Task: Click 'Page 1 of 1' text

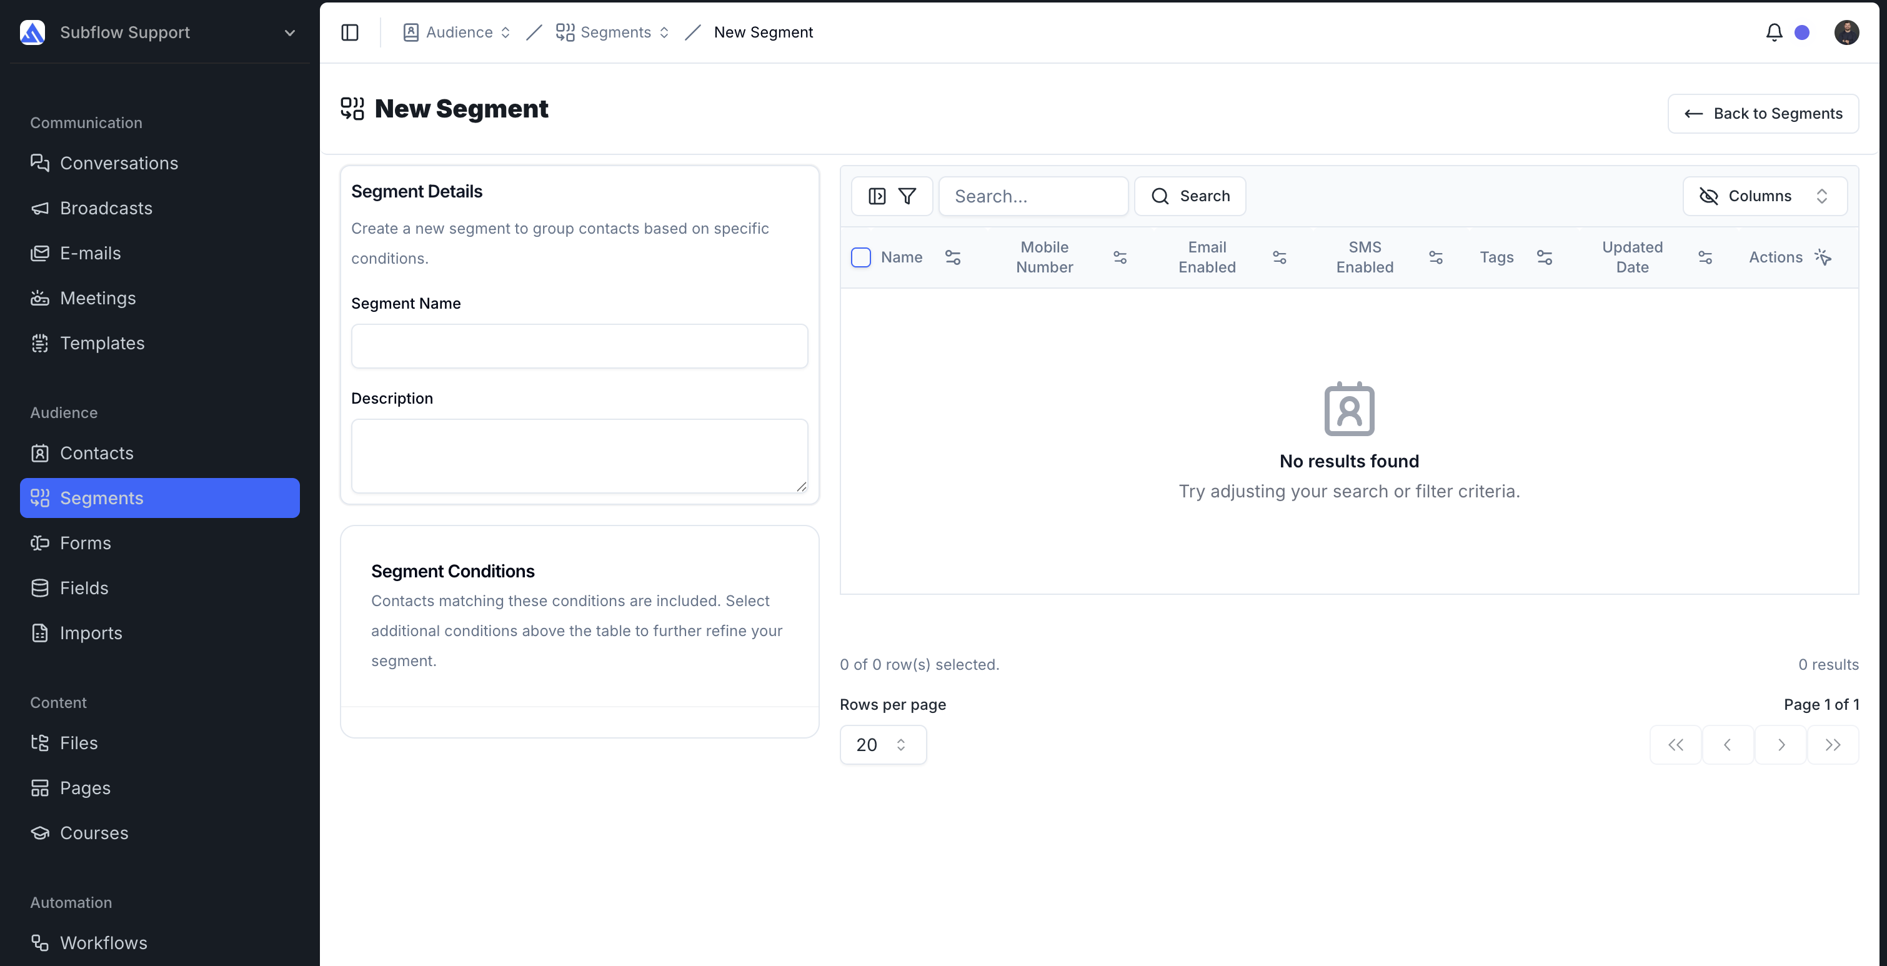Action: coord(1821,705)
